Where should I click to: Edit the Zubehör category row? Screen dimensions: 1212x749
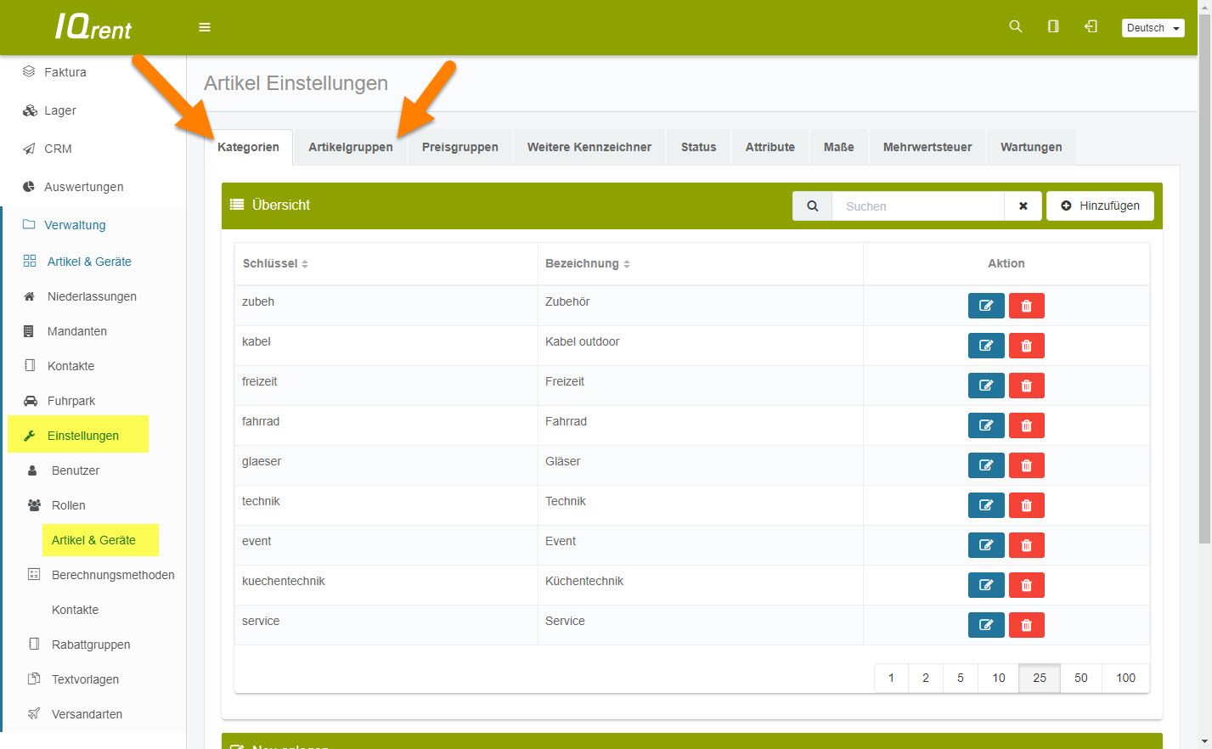tap(985, 306)
